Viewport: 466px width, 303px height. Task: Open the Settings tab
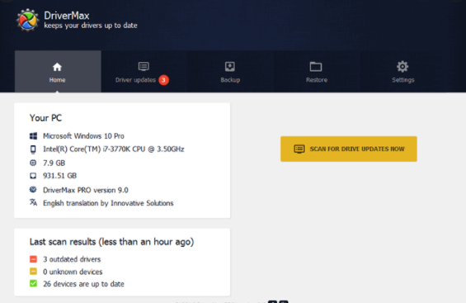tap(403, 72)
